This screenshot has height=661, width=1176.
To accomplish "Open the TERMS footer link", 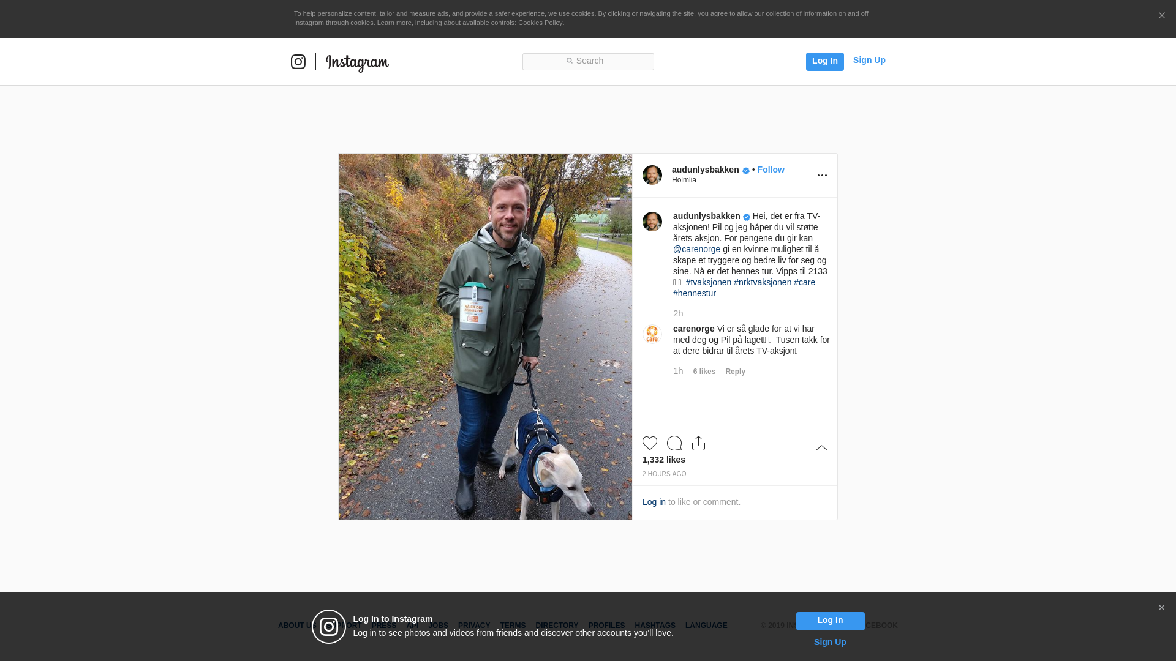I will pos(513,626).
